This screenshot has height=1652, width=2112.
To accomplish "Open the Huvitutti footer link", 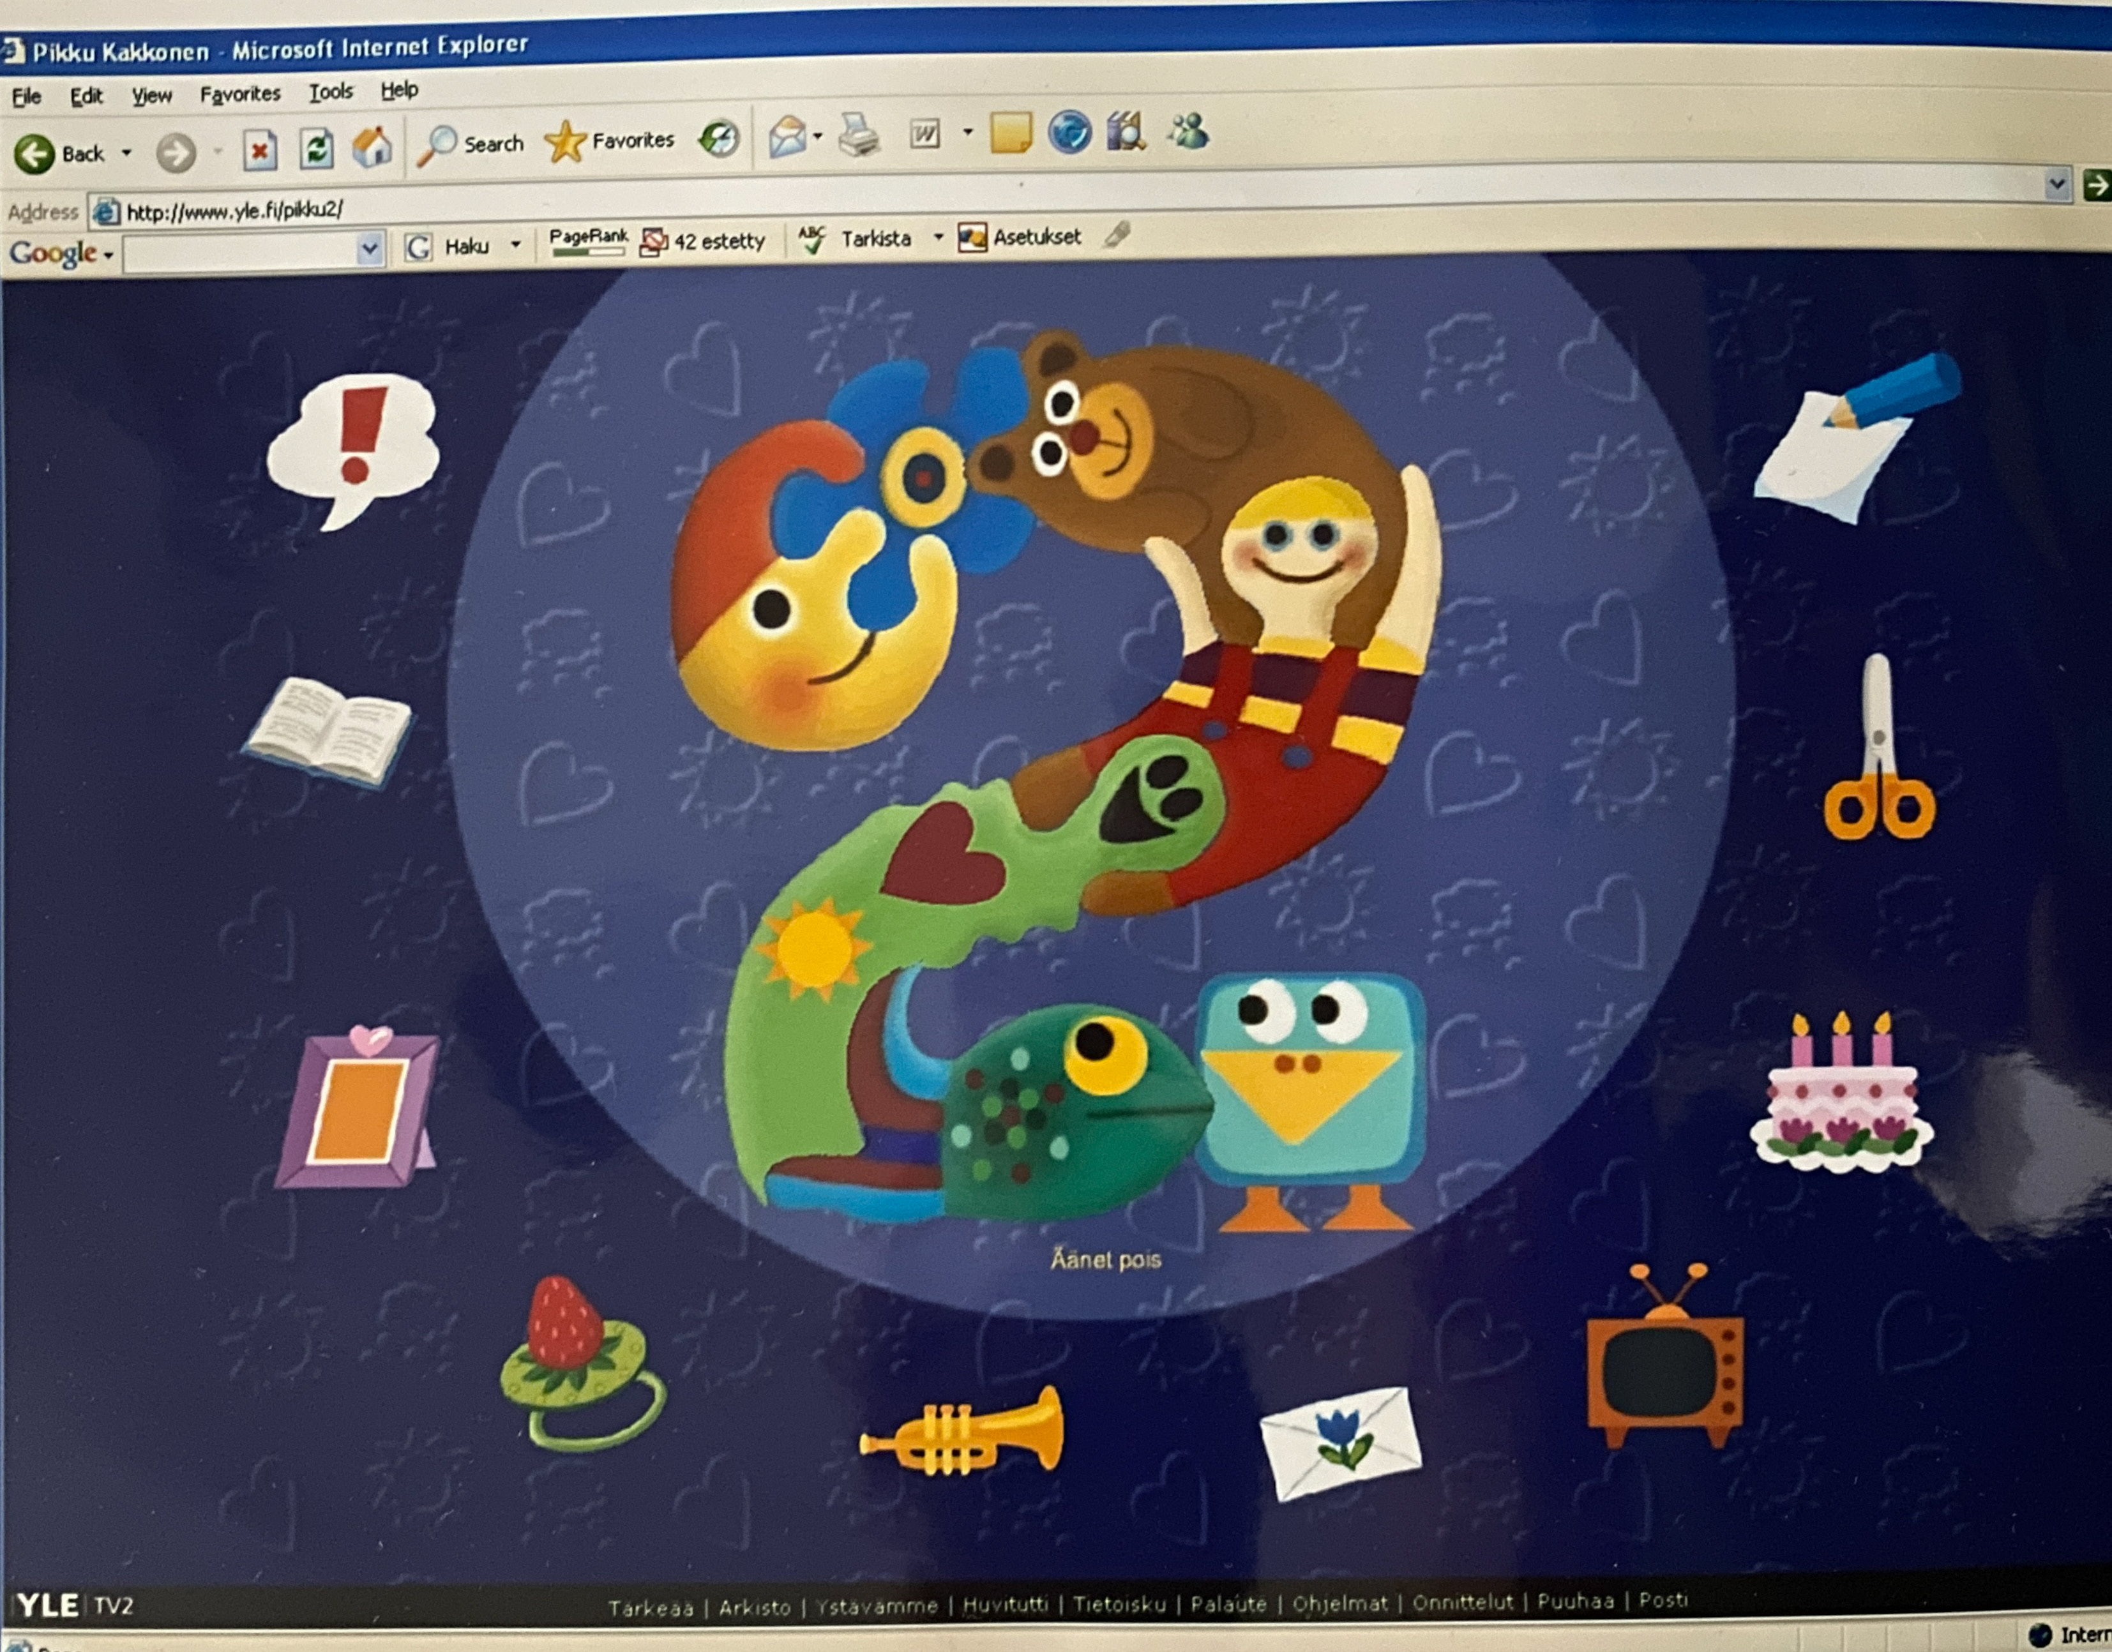I will coord(1005,1605).
